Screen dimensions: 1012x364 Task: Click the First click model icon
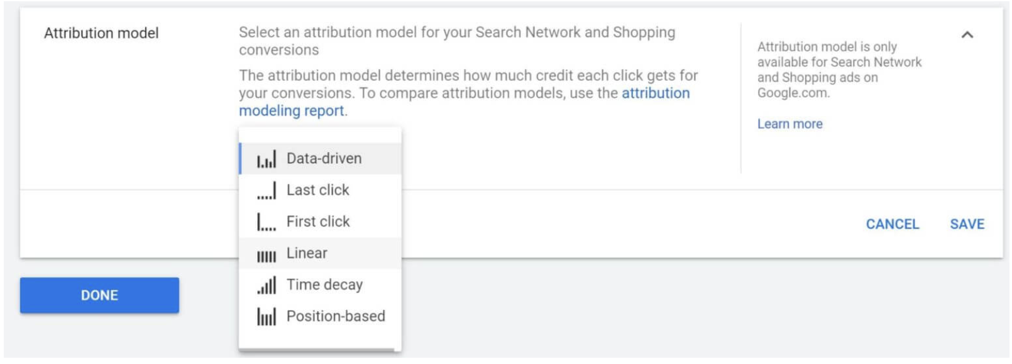point(267,222)
